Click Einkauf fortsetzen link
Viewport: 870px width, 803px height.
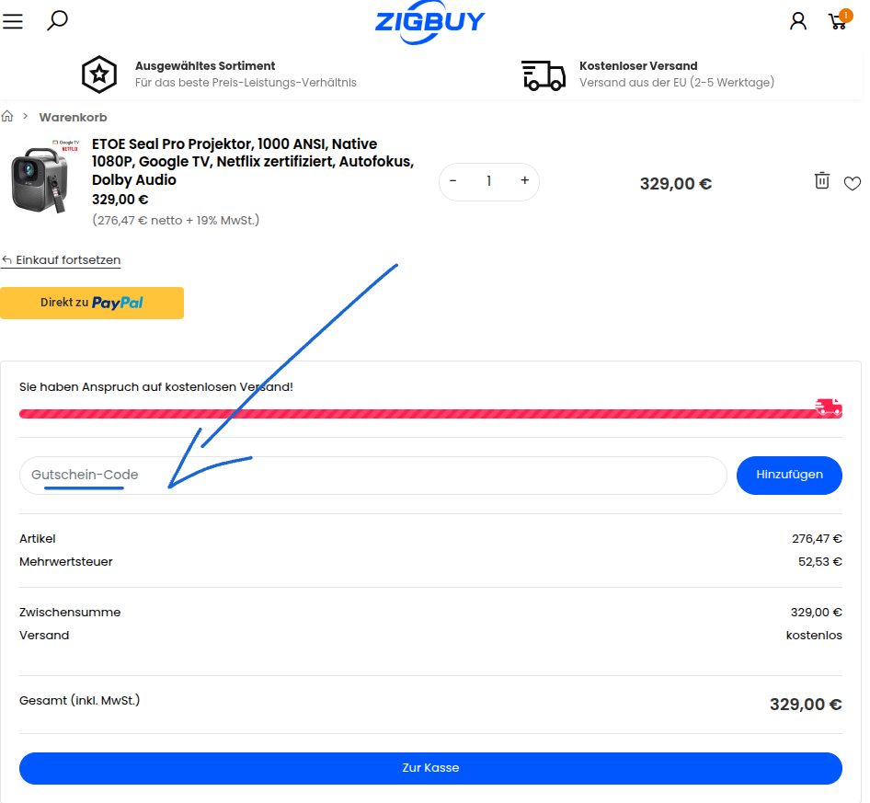[x=61, y=259]
